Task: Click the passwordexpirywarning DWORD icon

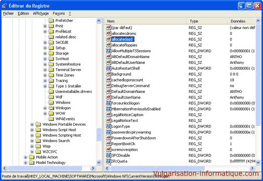Action: pyautogui.click(x=109, y=132)
